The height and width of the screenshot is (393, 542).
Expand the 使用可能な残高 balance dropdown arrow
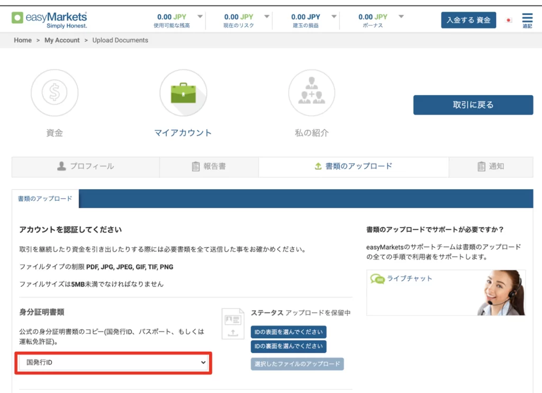pyautogui.click(x=200, y=17)
